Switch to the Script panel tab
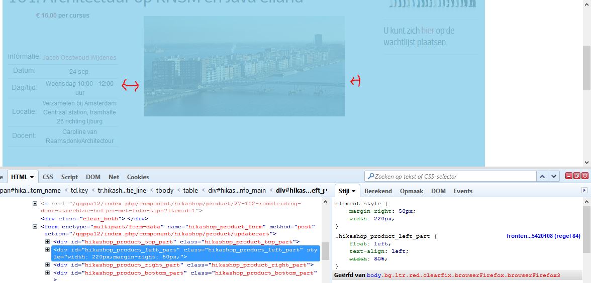This screenshot has width=591, height=283. (69, 177)
